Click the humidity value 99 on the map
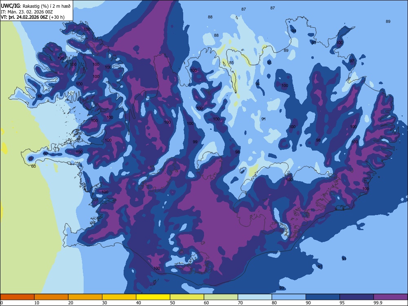 (x=195, y=142)
